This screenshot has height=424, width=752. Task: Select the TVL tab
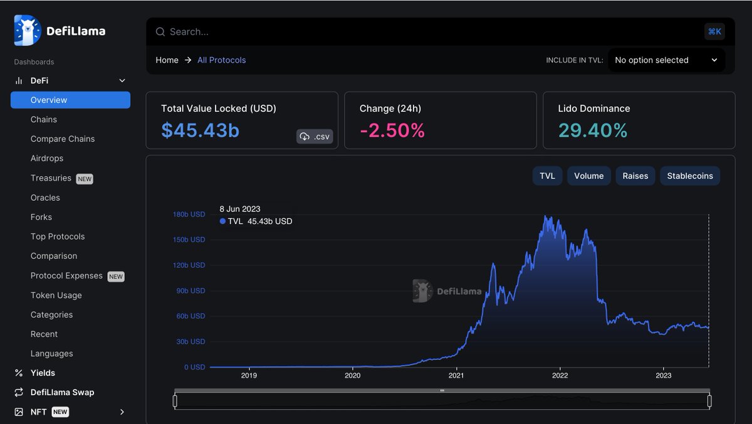(546, 176)
